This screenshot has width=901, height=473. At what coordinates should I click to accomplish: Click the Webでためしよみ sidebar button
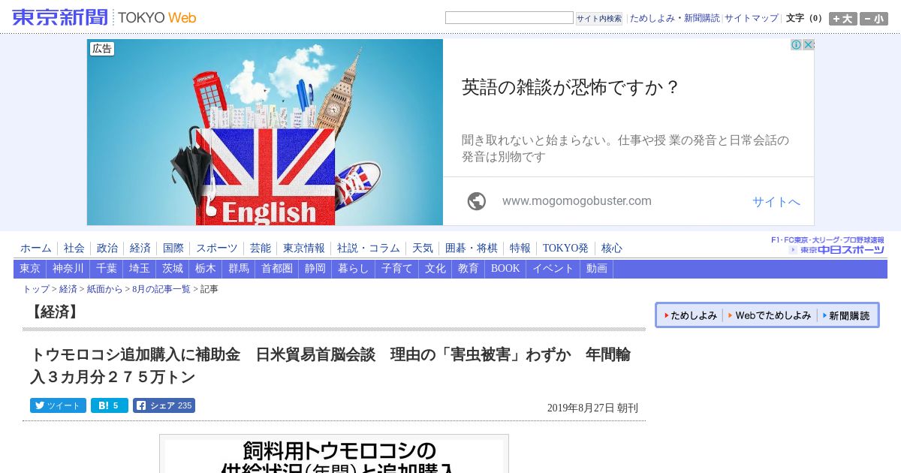(x=770, y=316)
